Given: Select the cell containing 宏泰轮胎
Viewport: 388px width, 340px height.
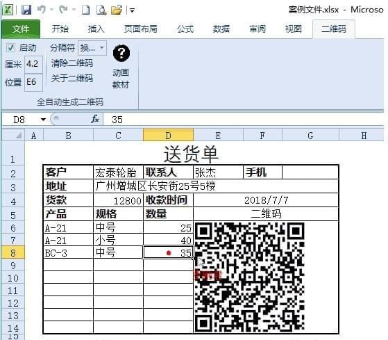Looking at the screenshot, I should pyautogui.click(x=118, y=172).
